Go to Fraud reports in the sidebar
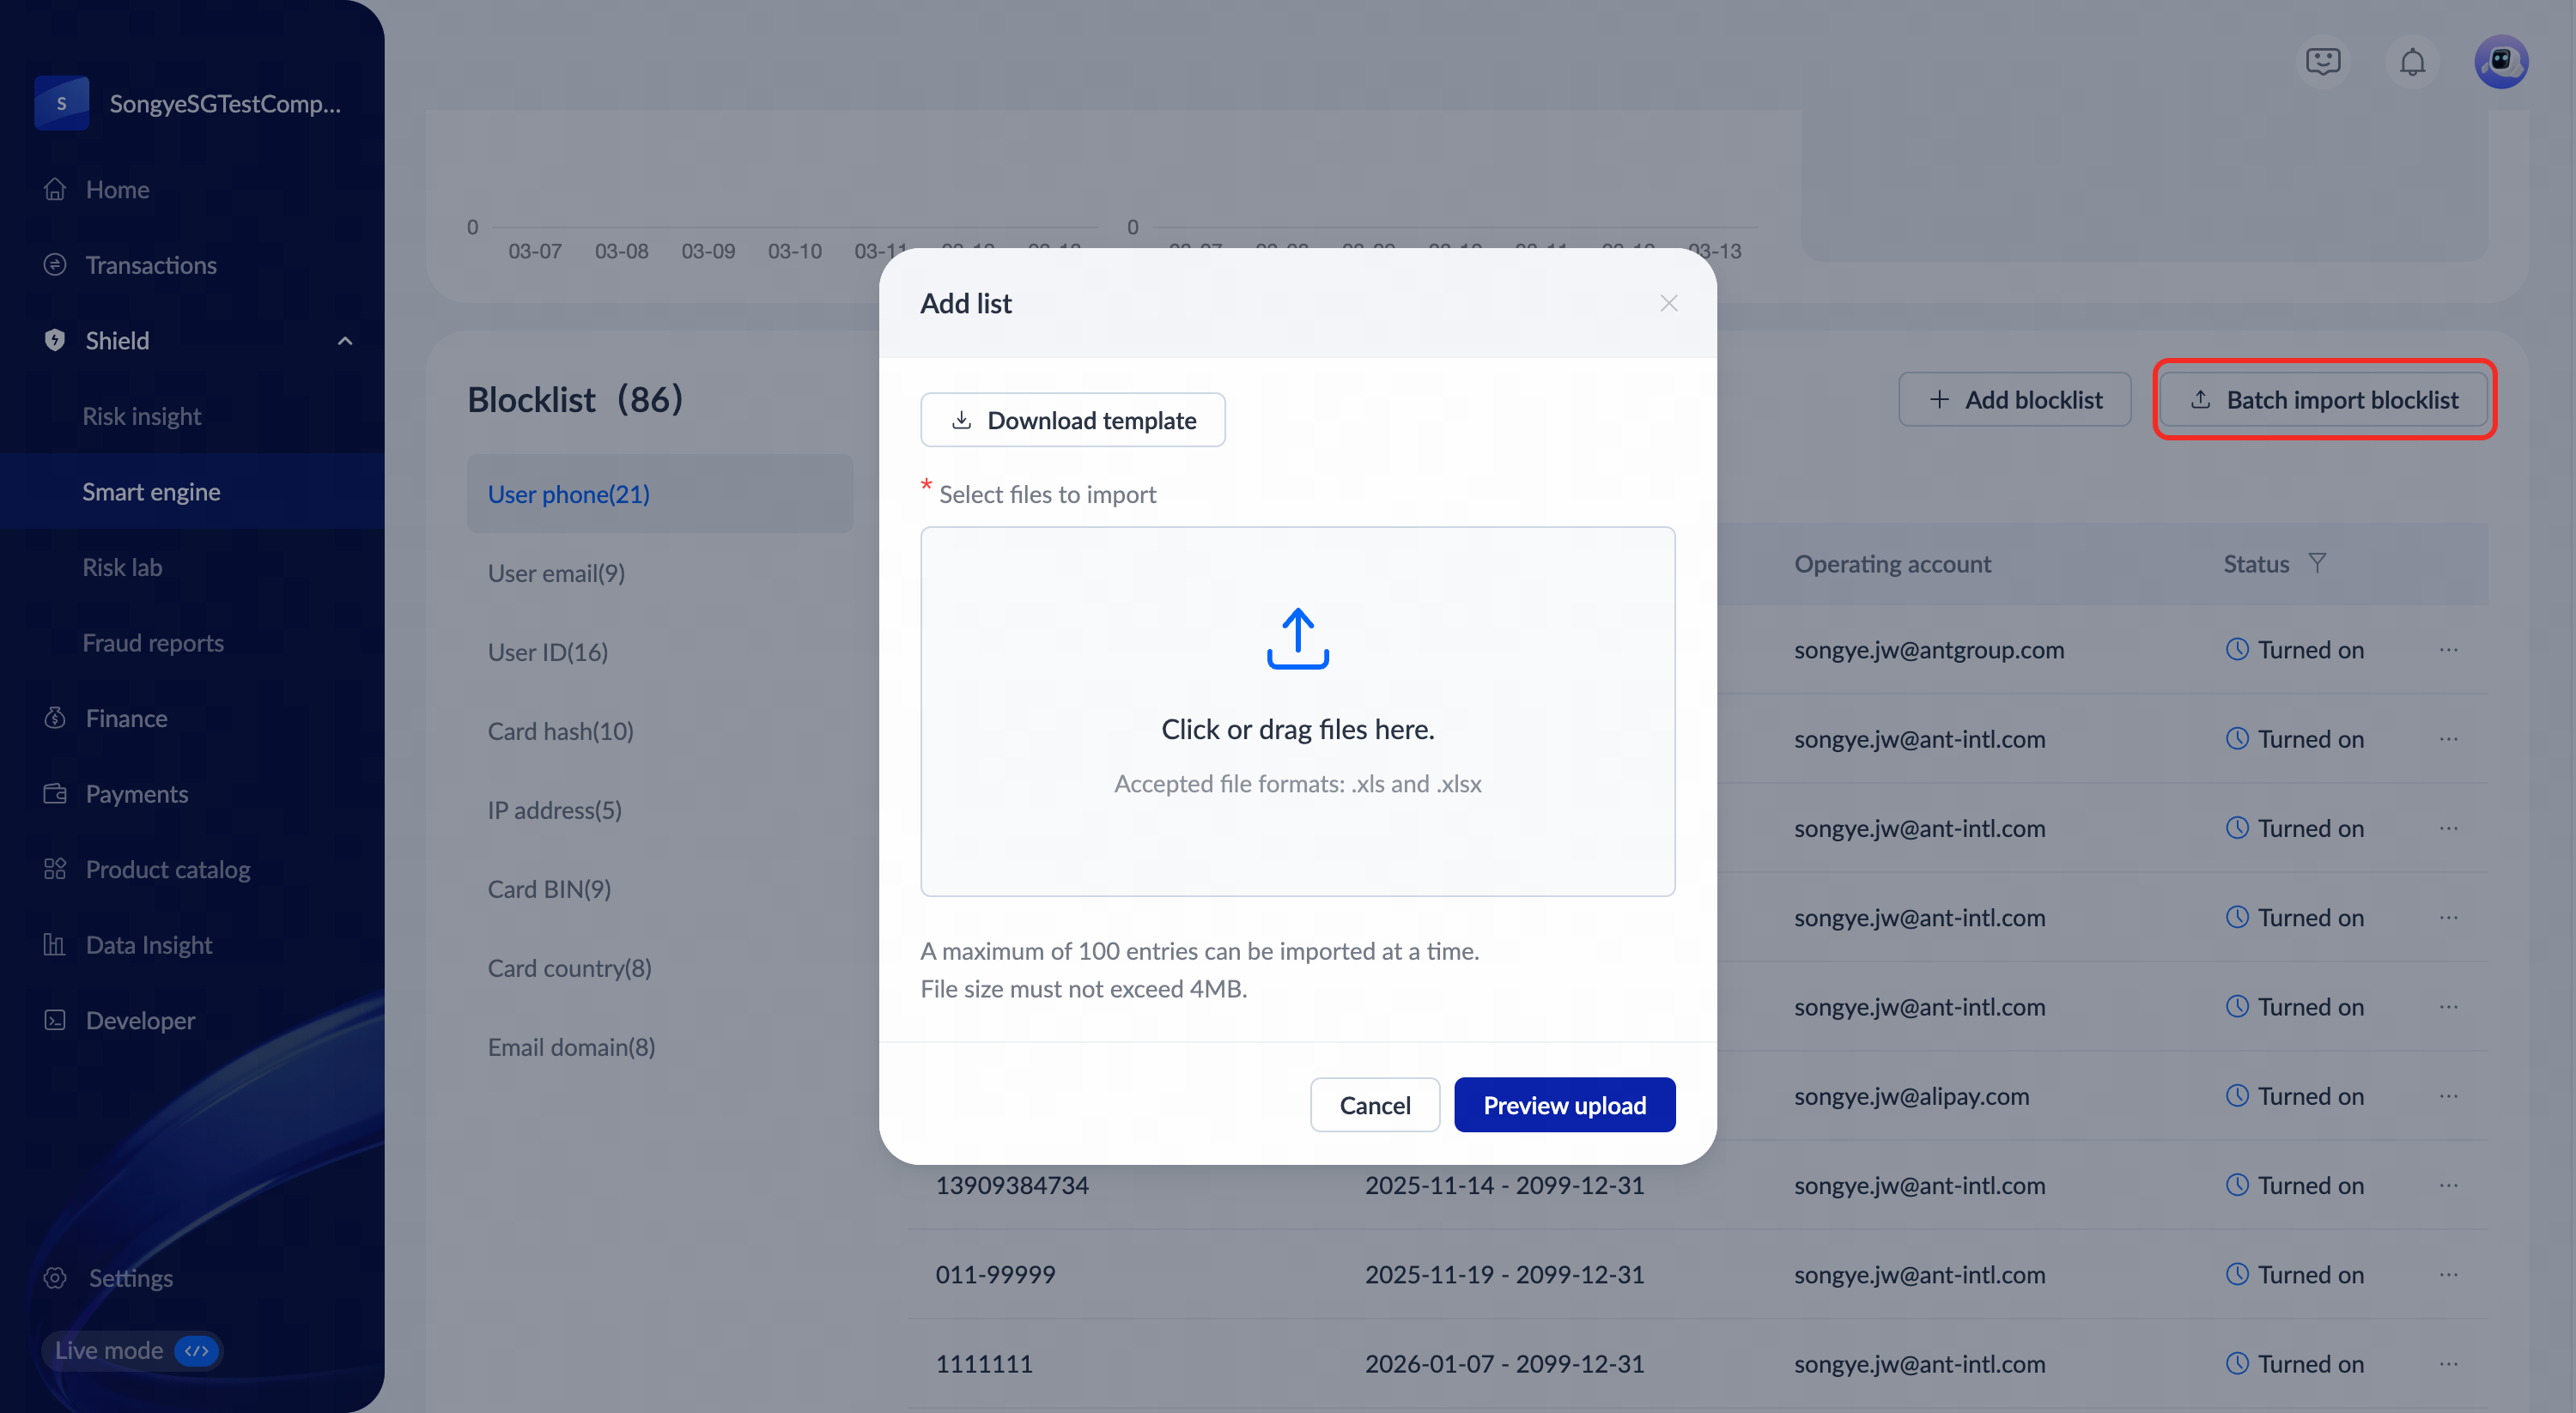 pos(153,643)
